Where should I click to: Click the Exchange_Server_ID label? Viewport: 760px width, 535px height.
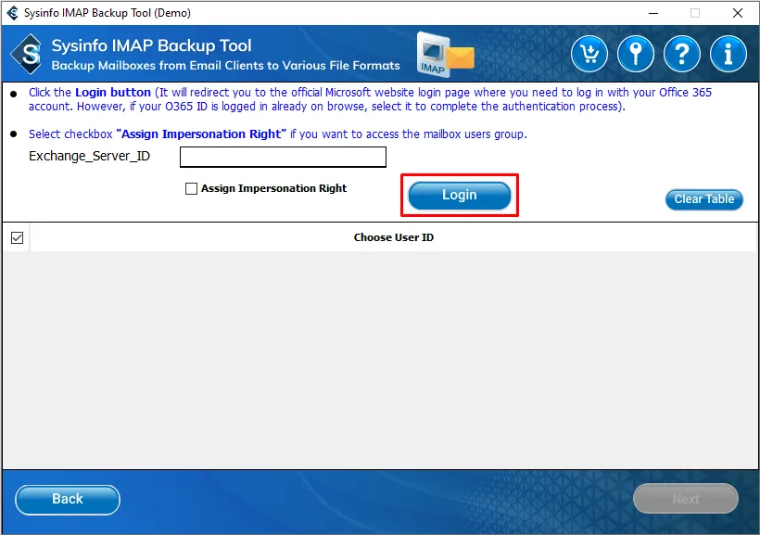(x=90, y=156)
